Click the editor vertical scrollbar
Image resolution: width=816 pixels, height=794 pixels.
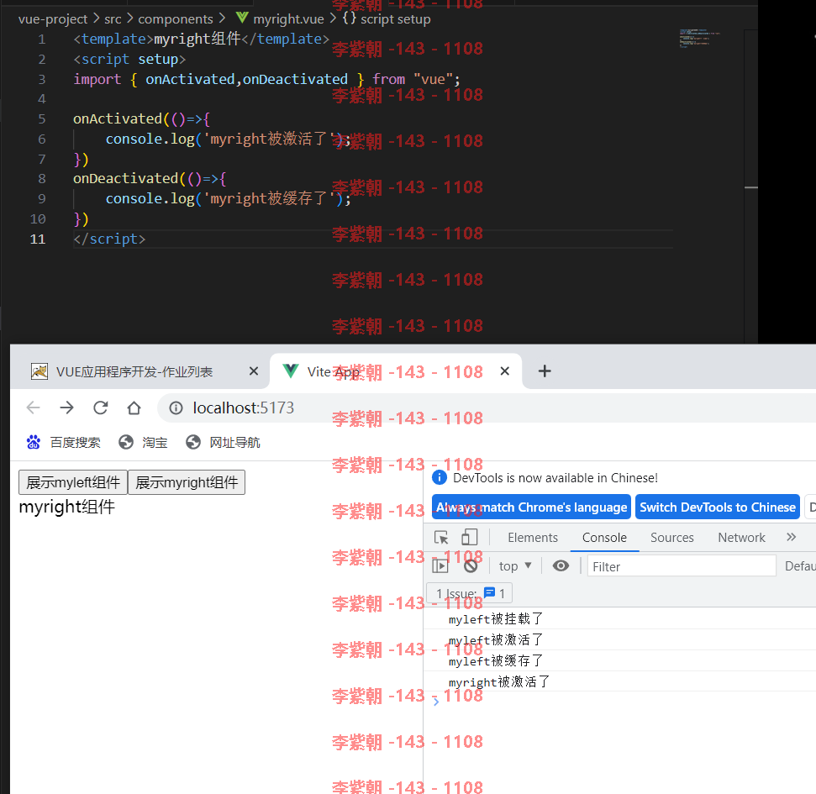pos(751,187)
